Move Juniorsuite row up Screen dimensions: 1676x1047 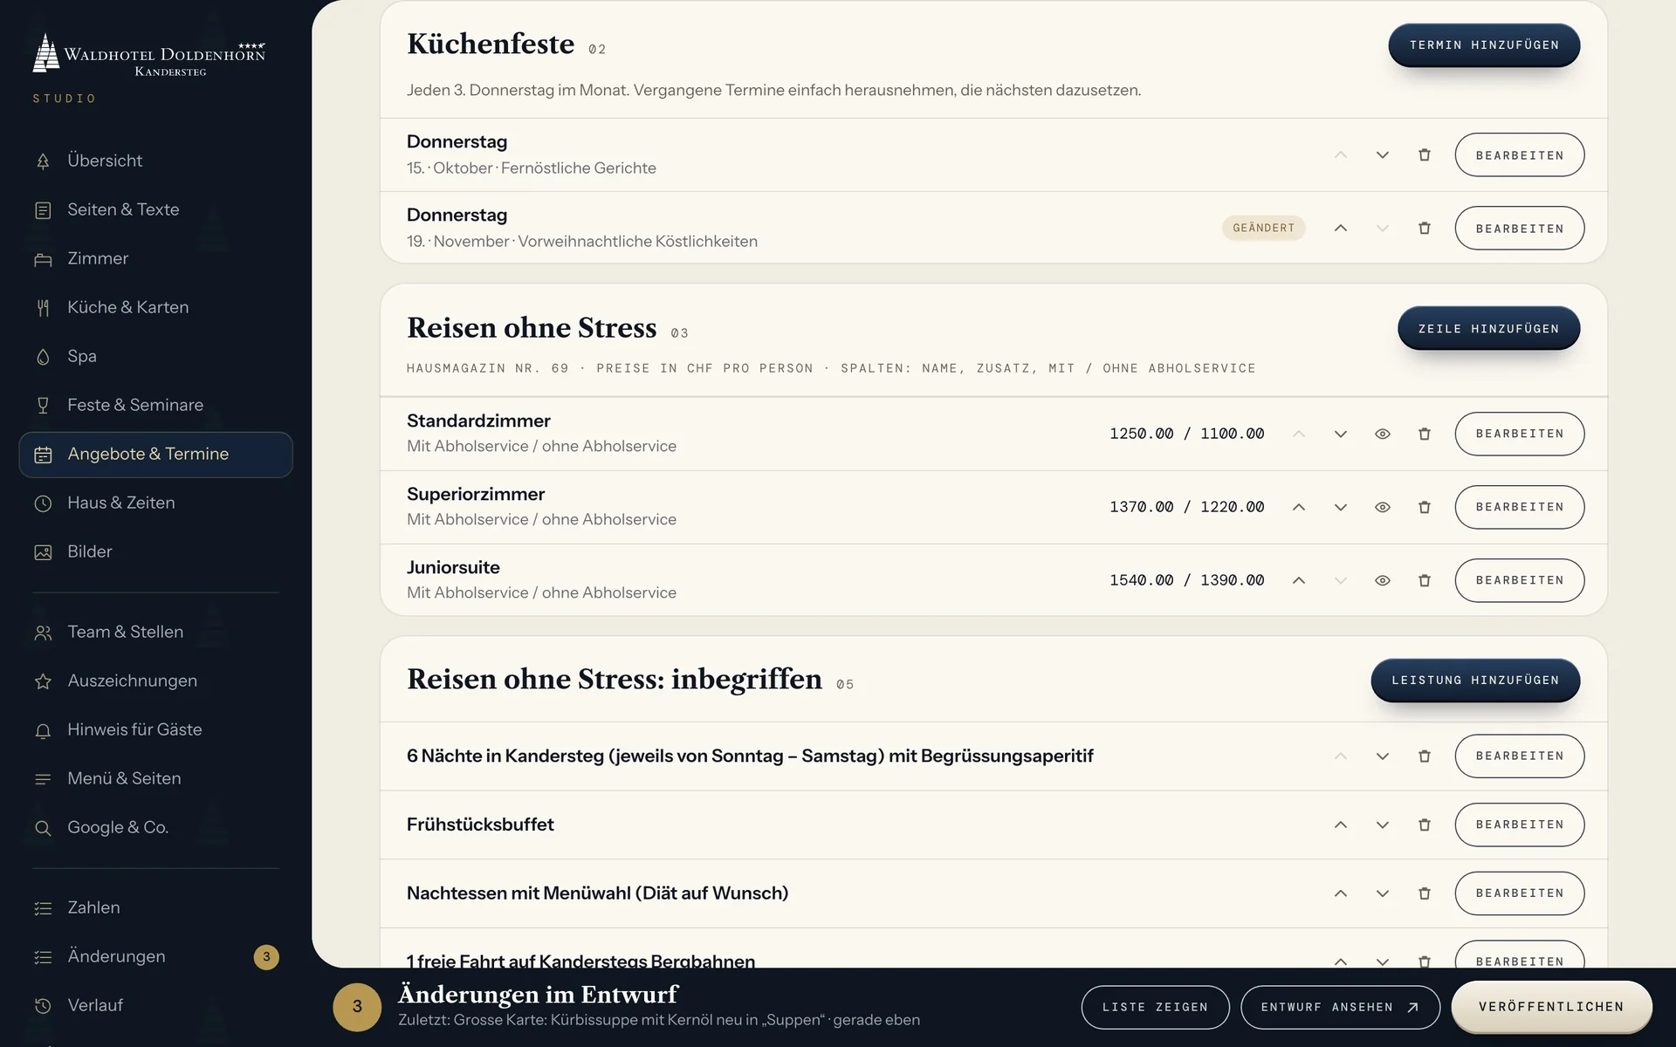(1299, 581)
